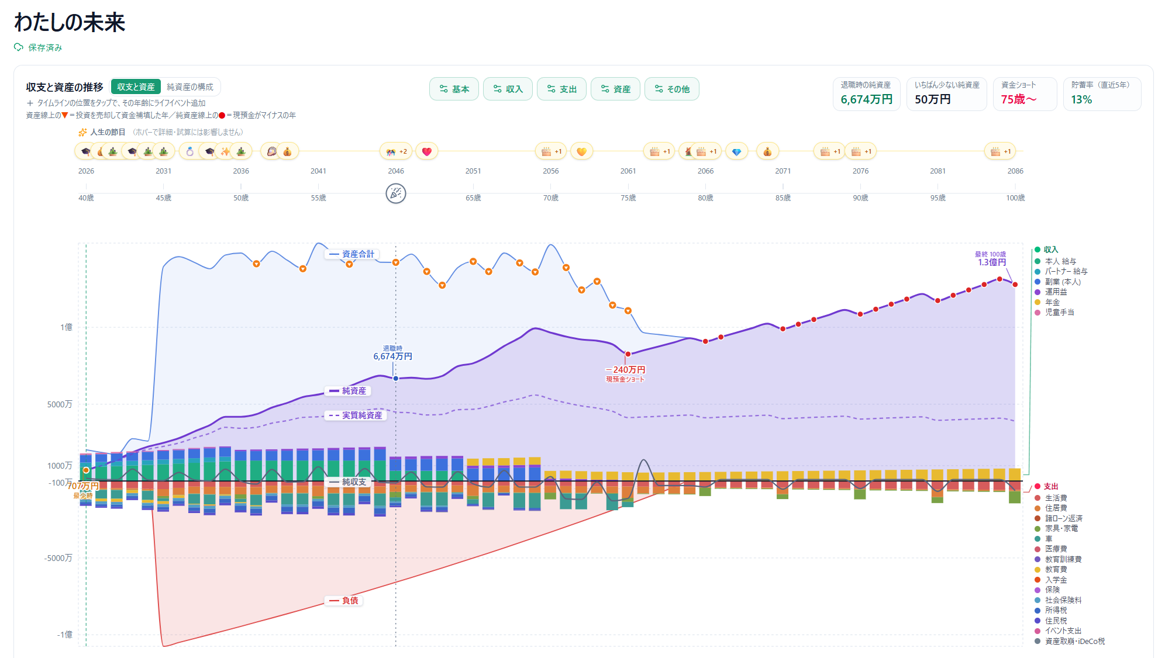Open the 資産 settings button
Viewport: 1165px width, 658px height.
615,89
